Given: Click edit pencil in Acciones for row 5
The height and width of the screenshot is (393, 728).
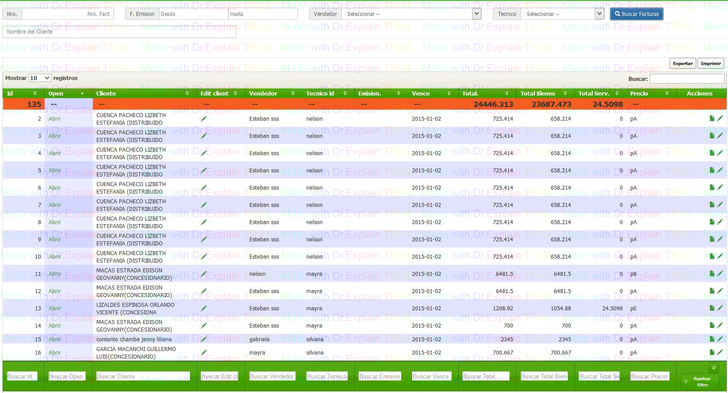Looking at the screenshot, I should 720,170.
